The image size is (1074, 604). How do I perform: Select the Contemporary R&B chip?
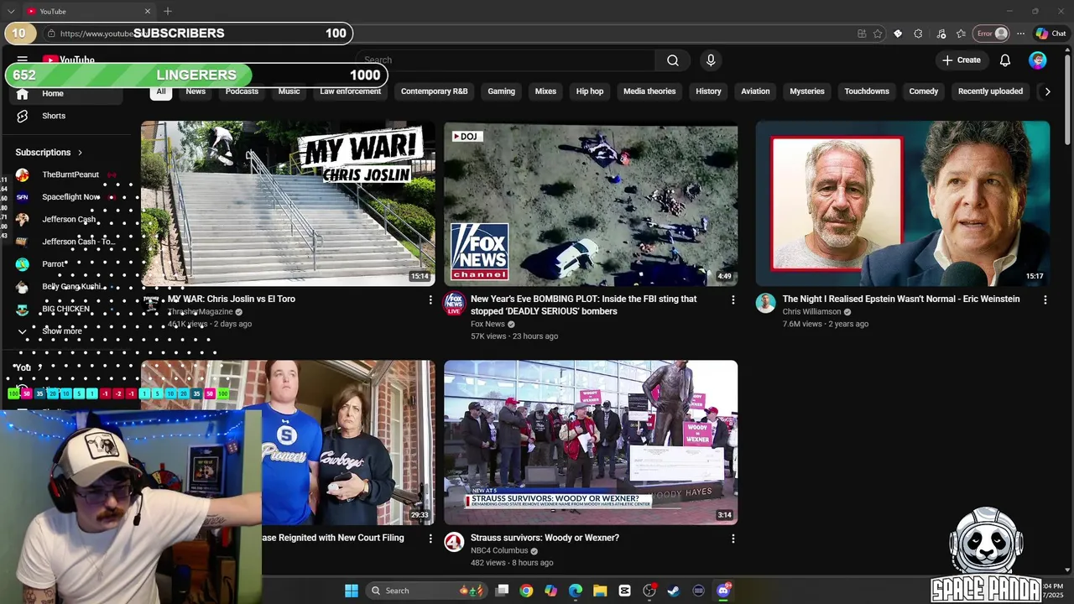click(x=434, y=91)
